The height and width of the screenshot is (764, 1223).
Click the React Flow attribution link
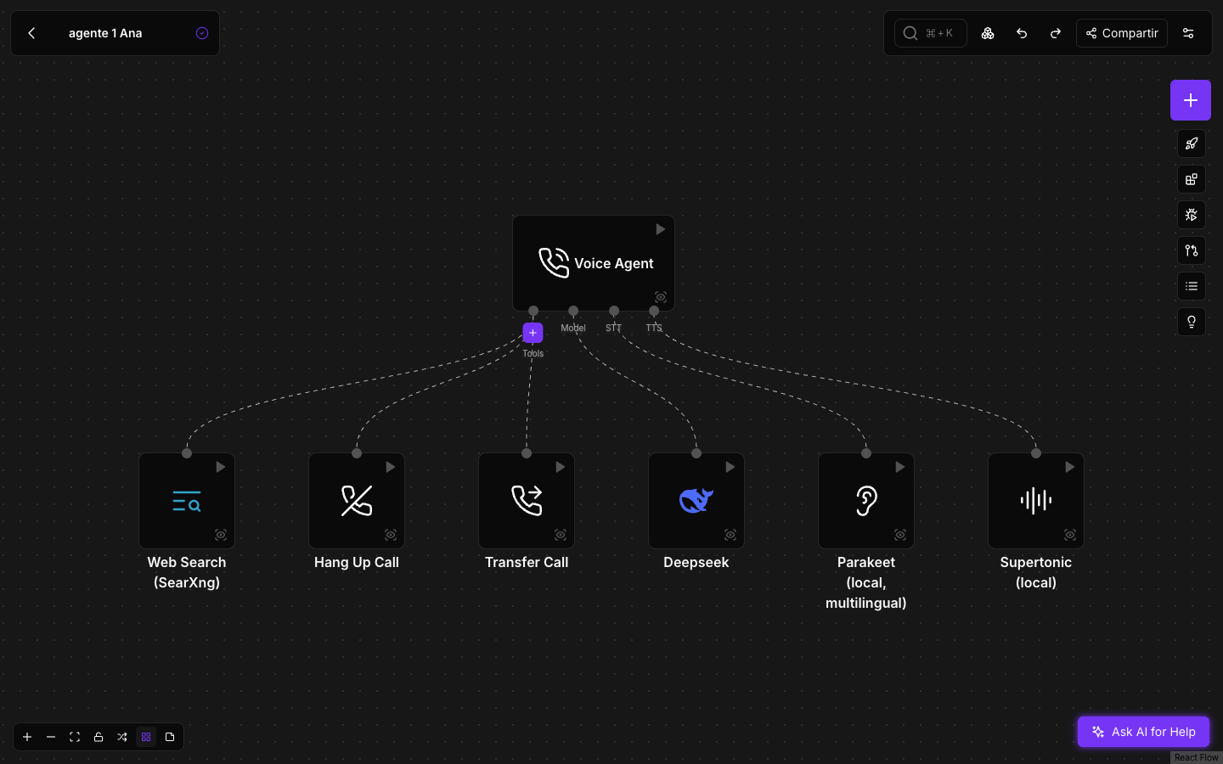1196,757
